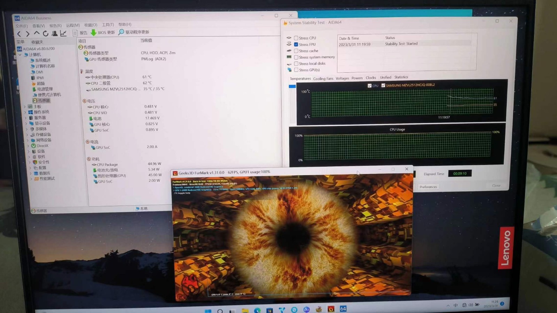Enable the Stress local disks checkbox
Screen dimensions: 557x313
(x=296, y=64)
